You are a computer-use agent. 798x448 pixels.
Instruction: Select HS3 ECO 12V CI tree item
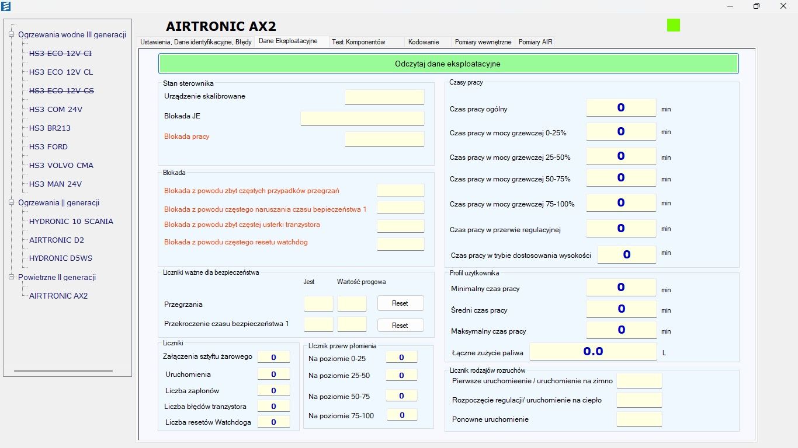(60, 53)
